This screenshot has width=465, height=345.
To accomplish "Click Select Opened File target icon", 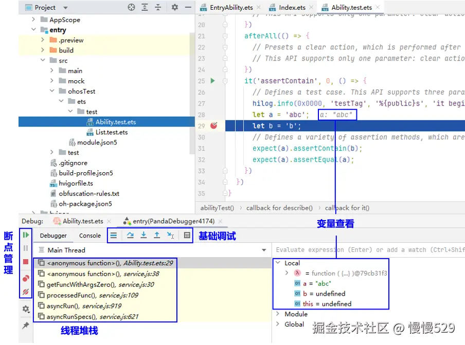I will pyautogui.click(x=131, y=7).
